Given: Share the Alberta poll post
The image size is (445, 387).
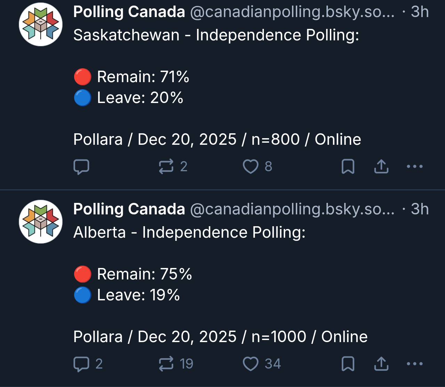Looking at the screenshot, I should click(381, 364).
